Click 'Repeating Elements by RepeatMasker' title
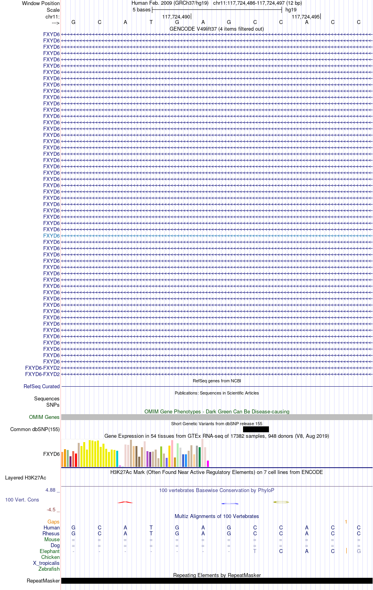The height and width of the screenshot is (590, 373). (217, 575)
